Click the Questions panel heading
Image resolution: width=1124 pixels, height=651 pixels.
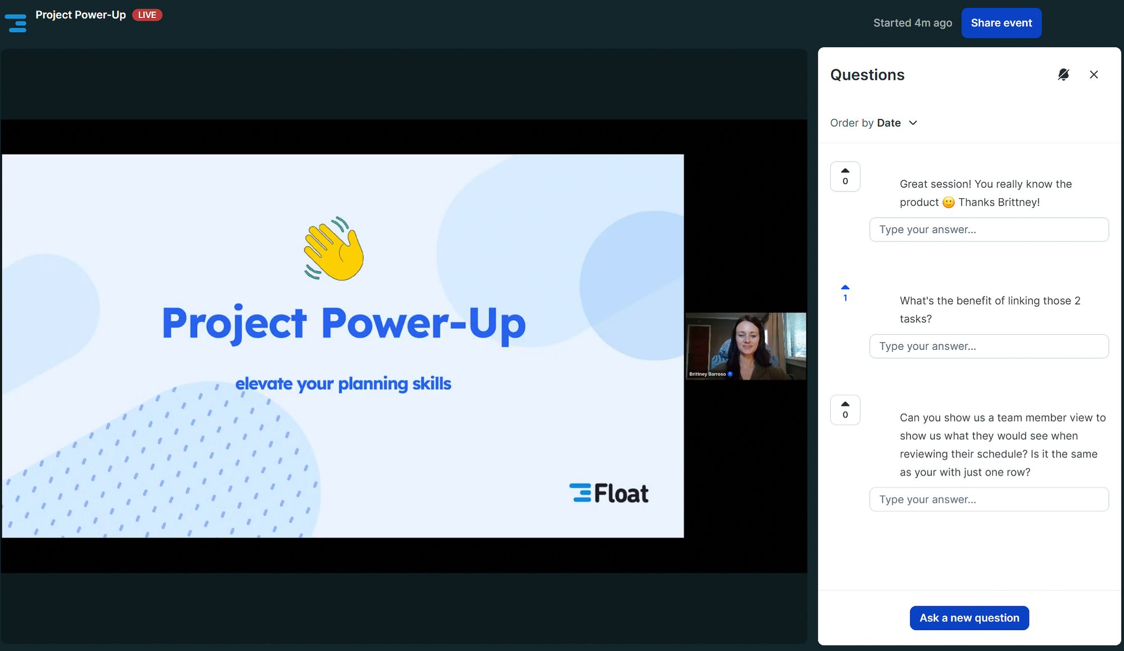867,75
